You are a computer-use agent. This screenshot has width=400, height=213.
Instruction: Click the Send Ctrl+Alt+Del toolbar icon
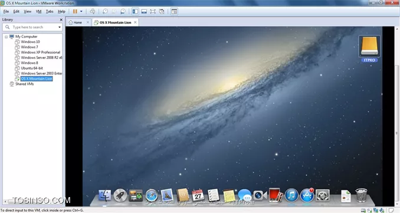[93, 11]
